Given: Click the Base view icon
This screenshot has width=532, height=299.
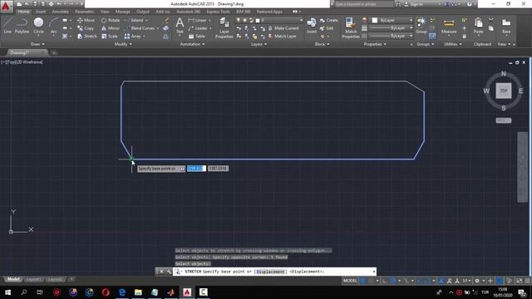Looking at the screenshot, I should [x=506, y=26].
